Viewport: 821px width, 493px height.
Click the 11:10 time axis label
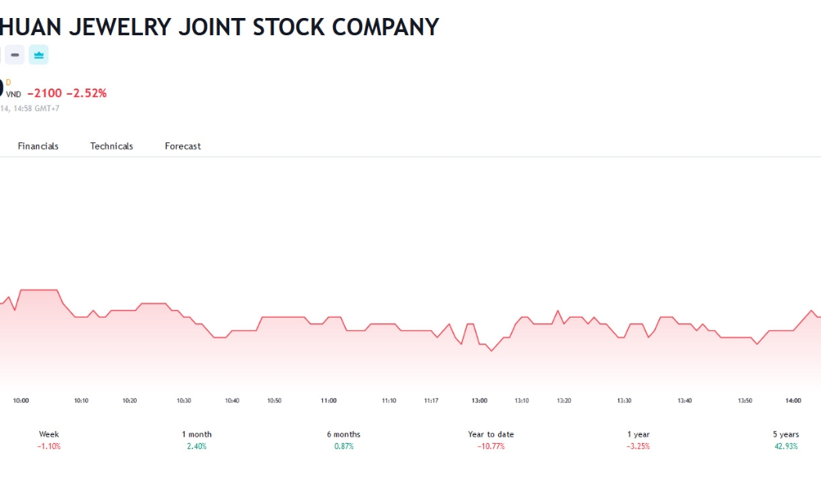pos(389,401)
